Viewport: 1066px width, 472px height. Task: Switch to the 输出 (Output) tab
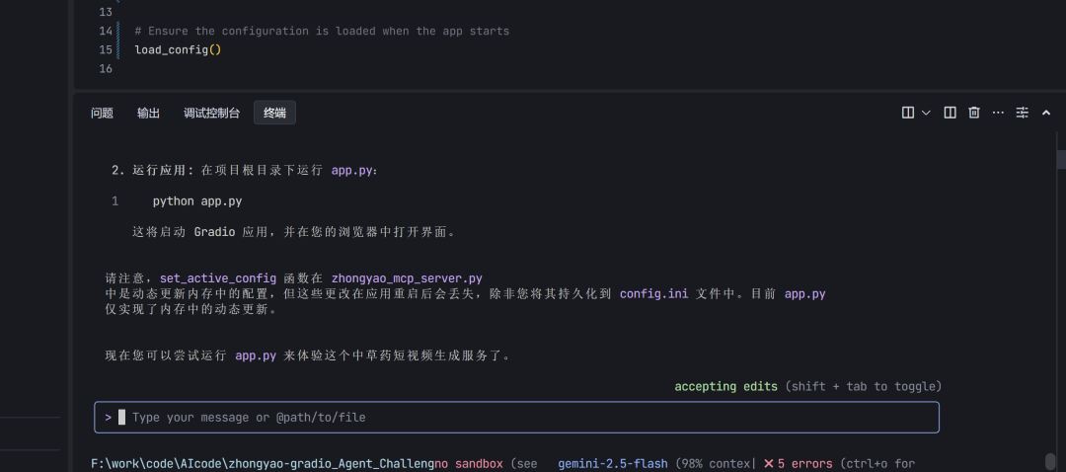pyautogui.click(x=148, y=114)
